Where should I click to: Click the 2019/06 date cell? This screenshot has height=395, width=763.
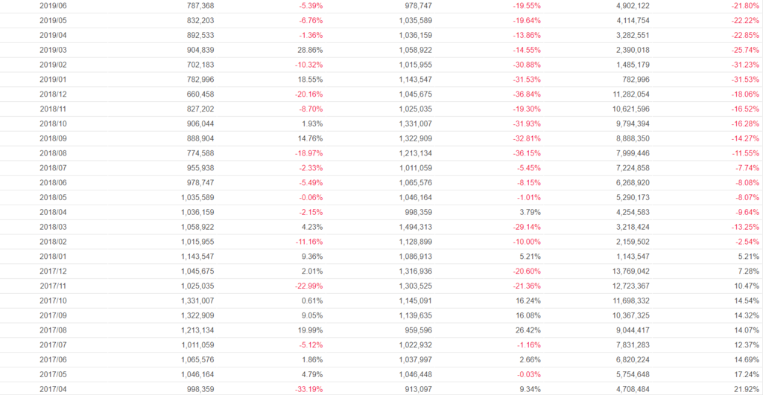pos(53,6)
